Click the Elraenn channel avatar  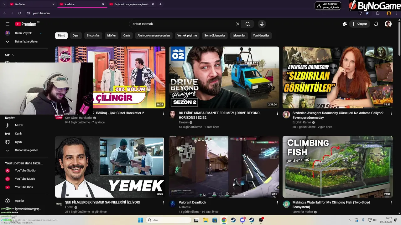click(x=173, y=115)
